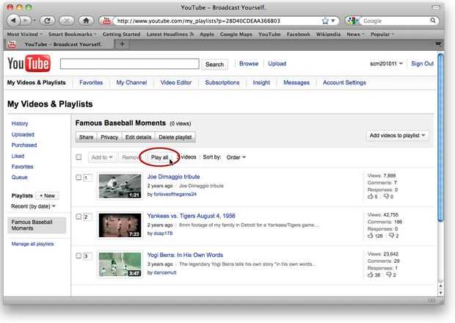Check the Joe Dimaggio tribute checkbox
Image resolution: width=455 pixels, height=323 pixels.
(x=79, y=178)
